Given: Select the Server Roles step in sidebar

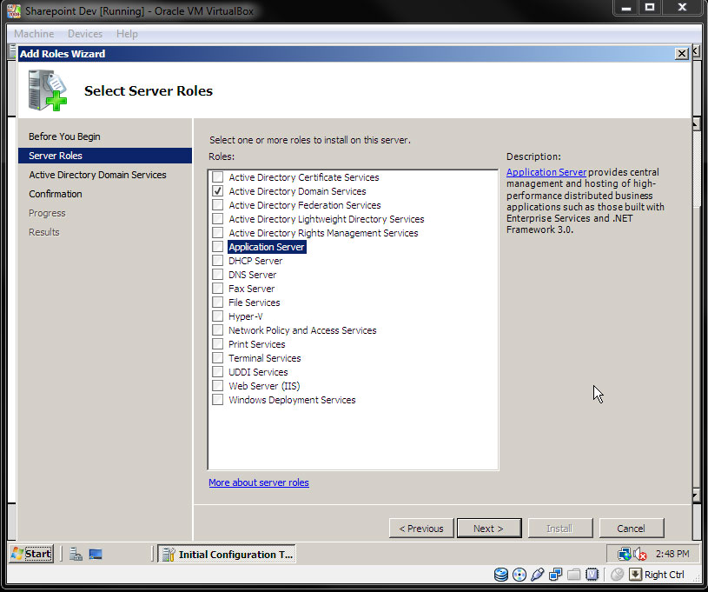Looking at the screenshot, I should click(x=105, y=156).
